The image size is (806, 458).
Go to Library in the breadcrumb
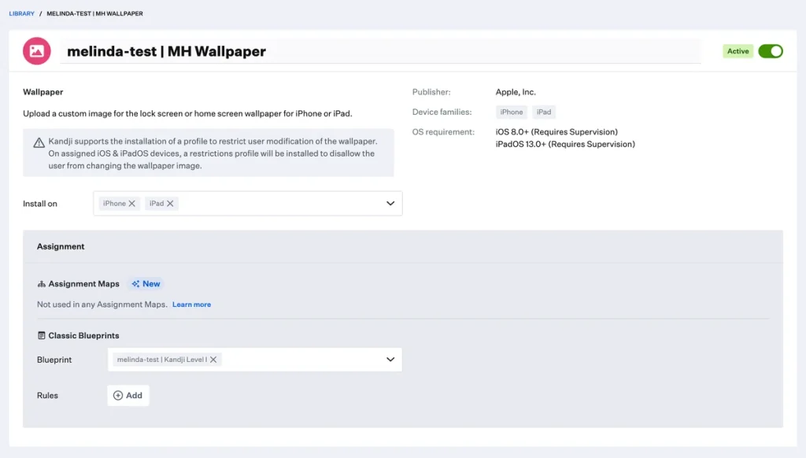21,13
